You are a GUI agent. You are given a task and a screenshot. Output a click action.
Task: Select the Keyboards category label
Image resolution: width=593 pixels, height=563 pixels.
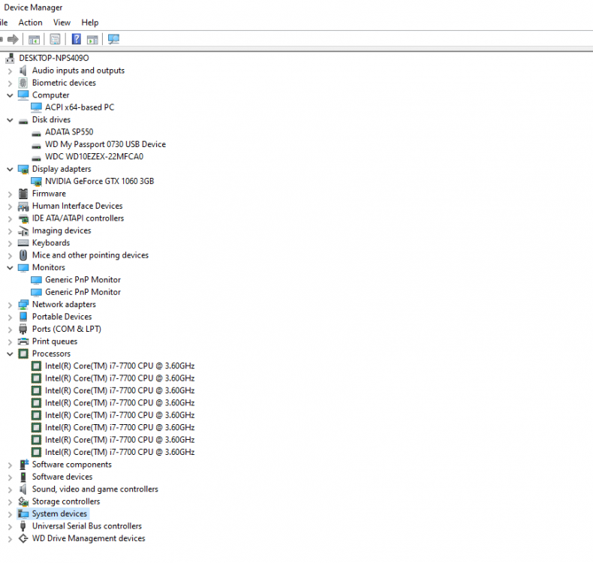pos(51,242)
